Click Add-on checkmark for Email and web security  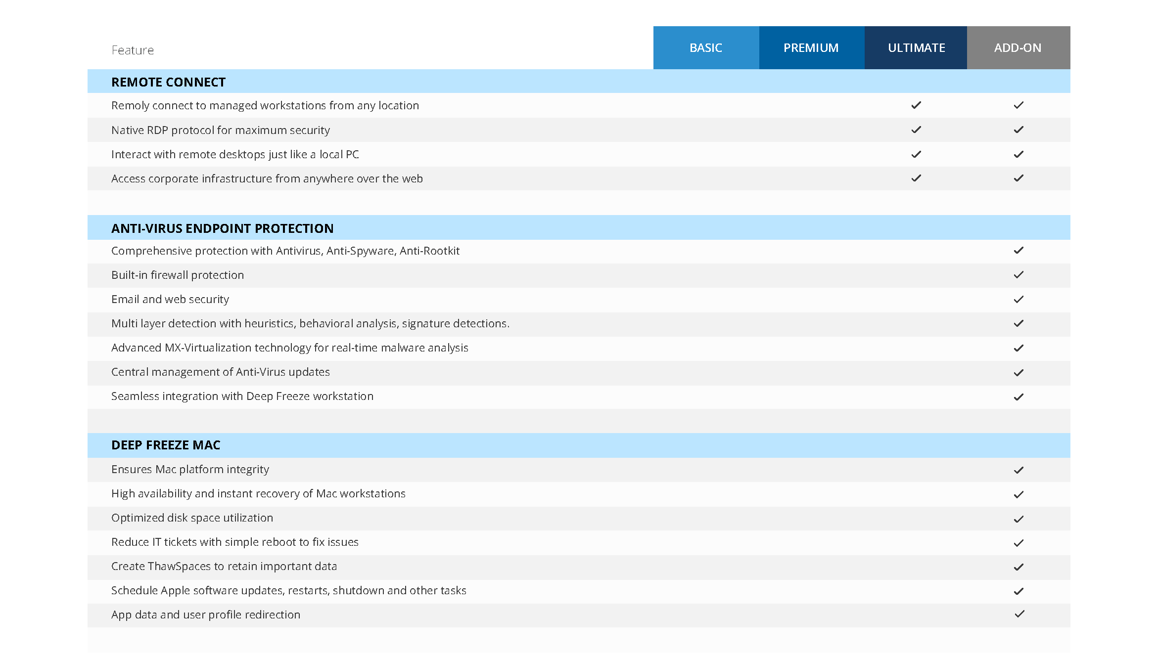coord(1018,299)
